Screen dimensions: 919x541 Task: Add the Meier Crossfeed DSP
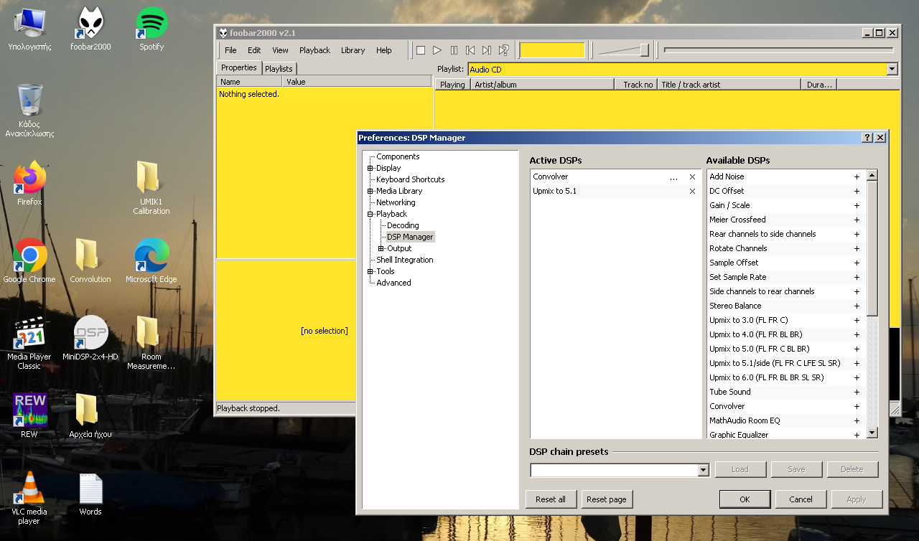(857, 220)
